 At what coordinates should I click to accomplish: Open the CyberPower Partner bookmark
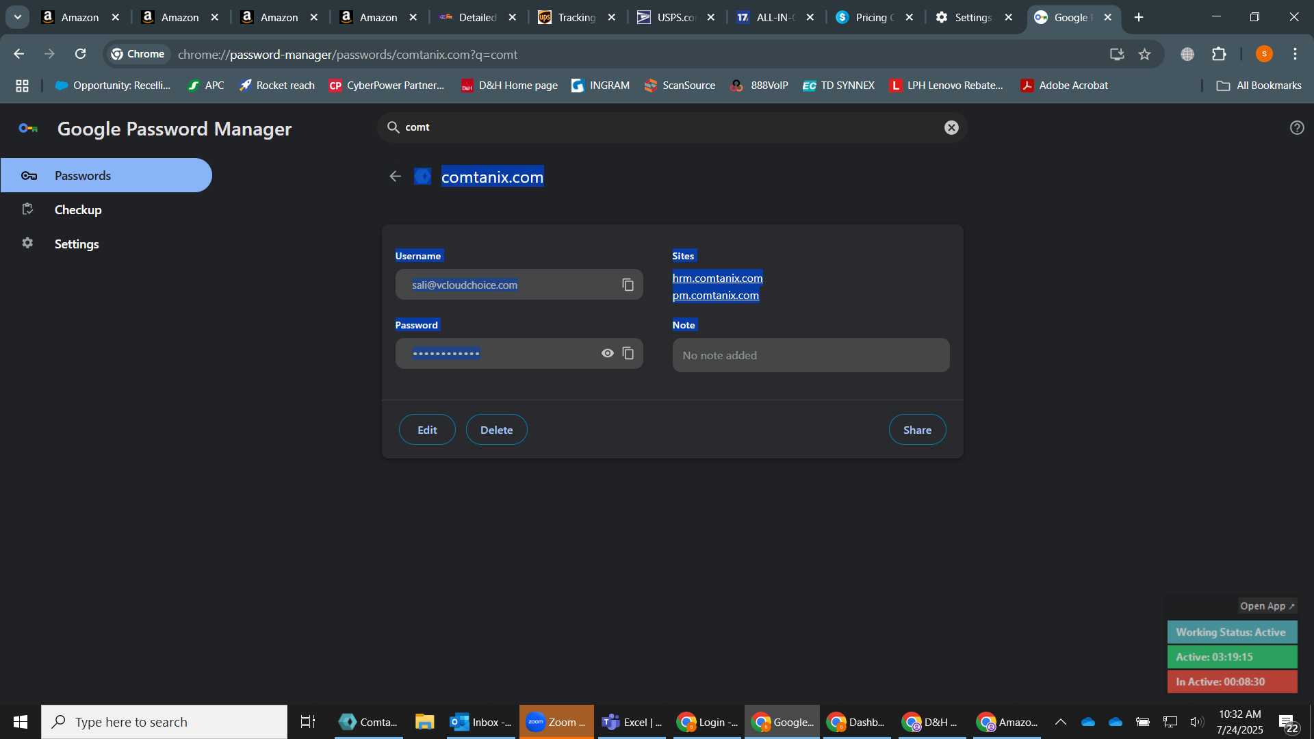pyautogui.click(x=387, y=86)
